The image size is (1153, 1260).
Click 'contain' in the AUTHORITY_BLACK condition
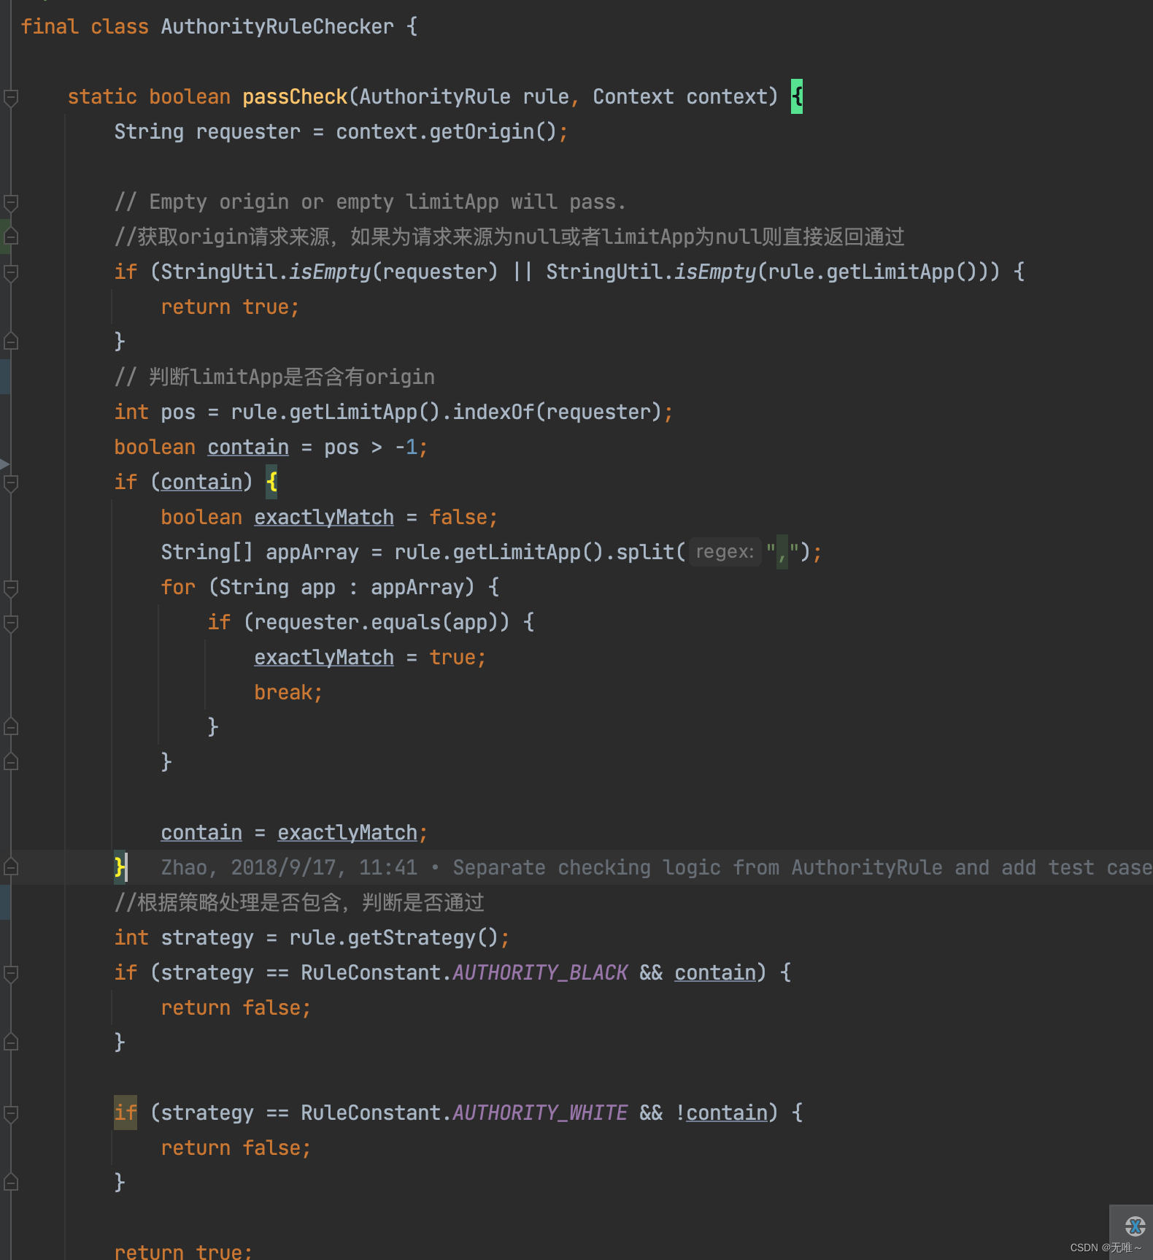(715, 972)
